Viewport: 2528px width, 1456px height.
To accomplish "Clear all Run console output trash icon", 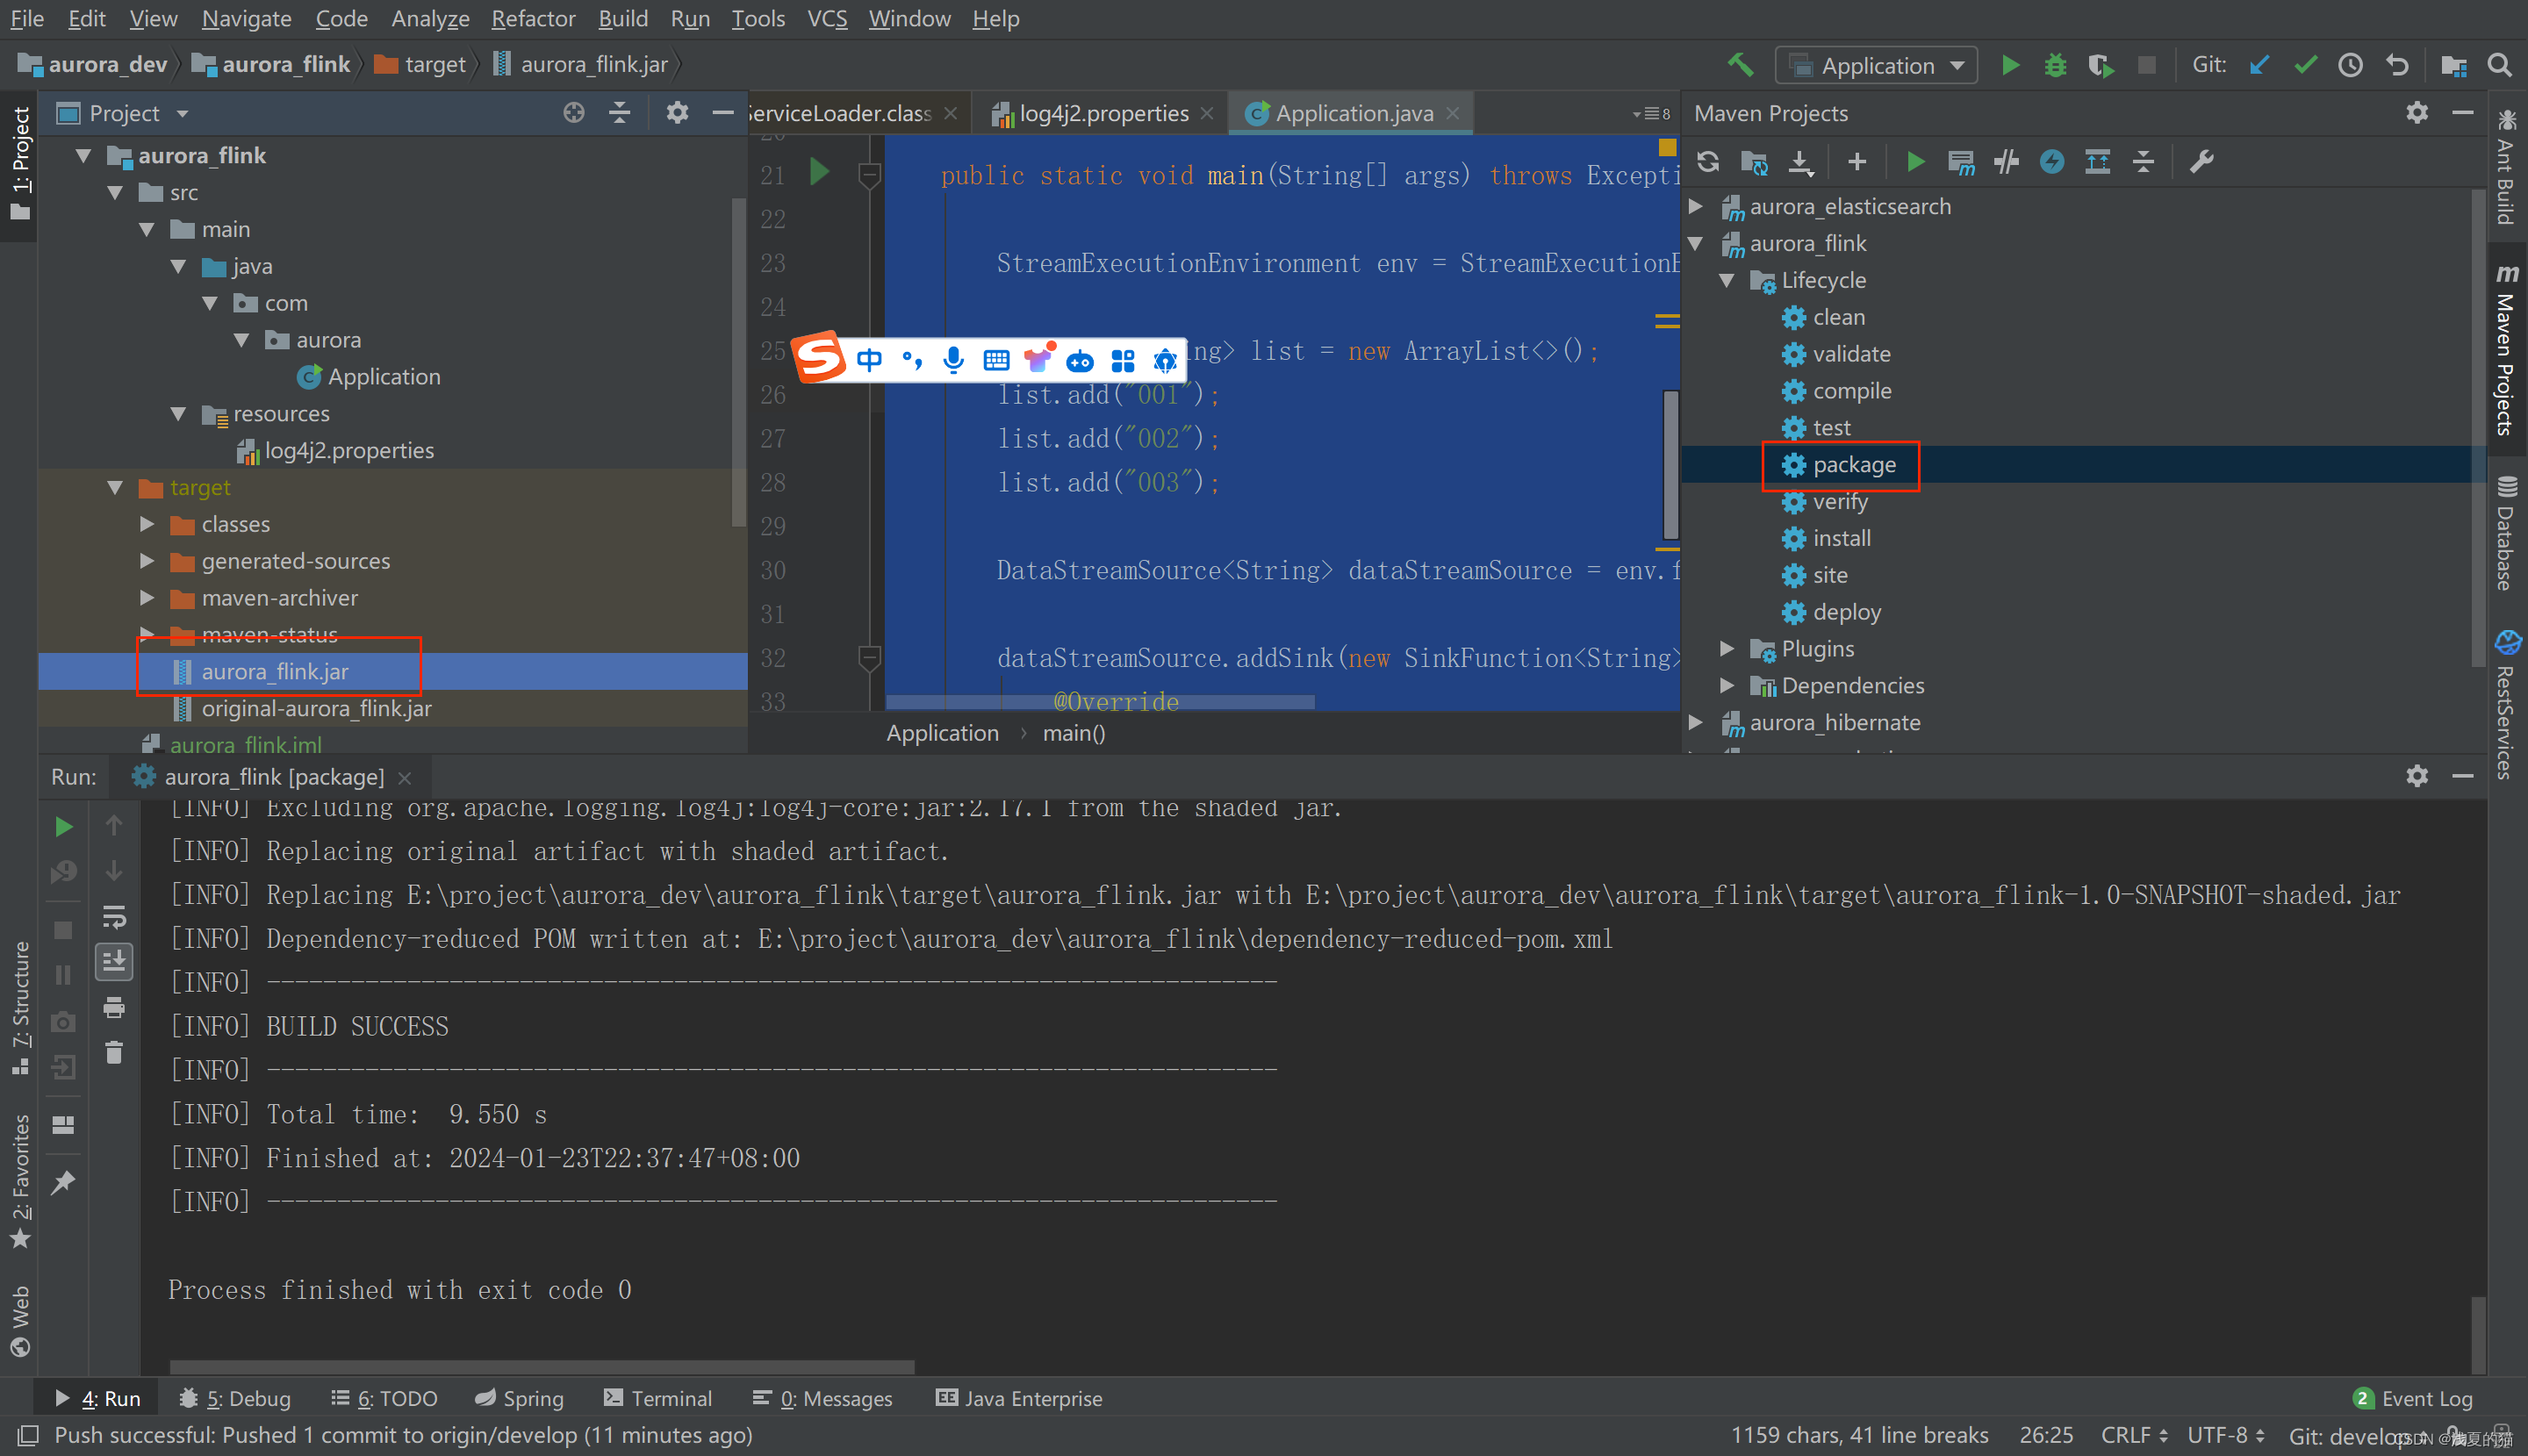I will [x=114, y=1052].
